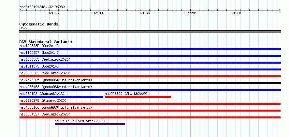Select the black bar under nsv4573205
The height and width of the screenshot is (137, 290).
150,83
